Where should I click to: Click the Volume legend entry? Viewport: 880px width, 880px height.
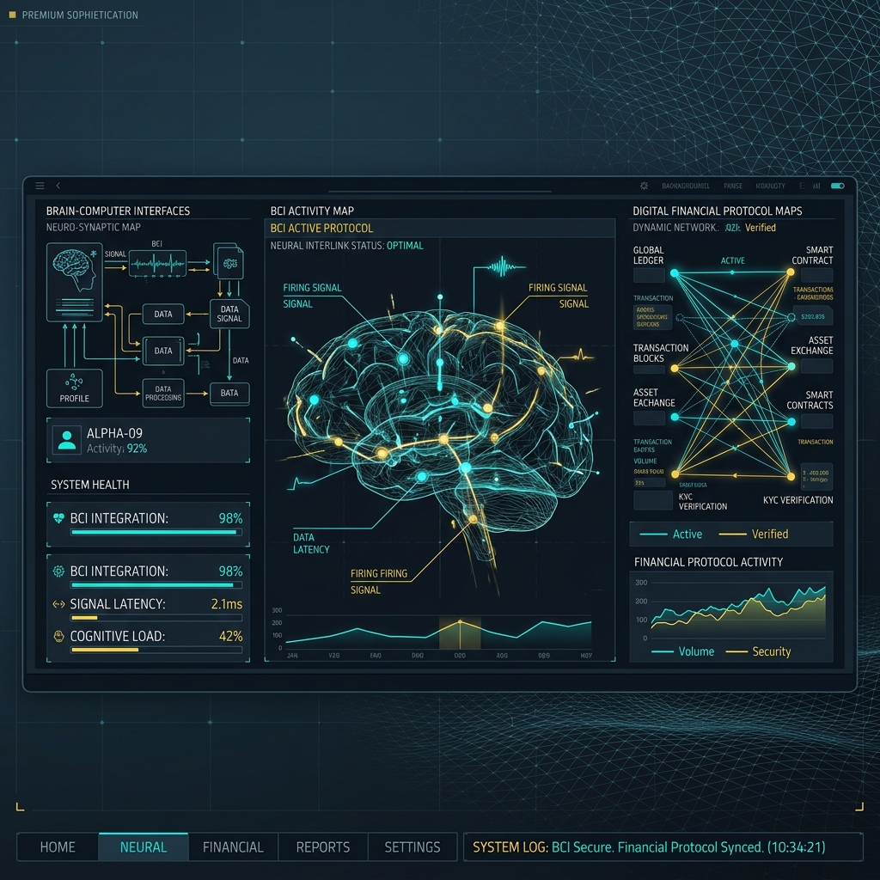coord(683,651)
